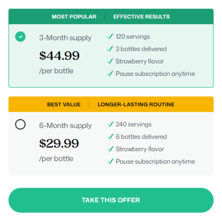Viewport: 222px width, 222px height.
Task: Click the $29.99 price
Action: 59,143
